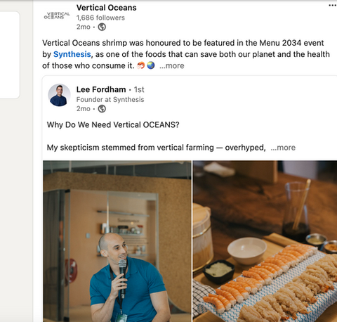Open photo of man with microphone
Image resolution: width=337 pixels, height=322 pixels.
pos(117,241)
